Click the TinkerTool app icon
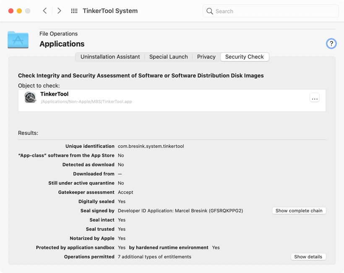 click(30, 97)
